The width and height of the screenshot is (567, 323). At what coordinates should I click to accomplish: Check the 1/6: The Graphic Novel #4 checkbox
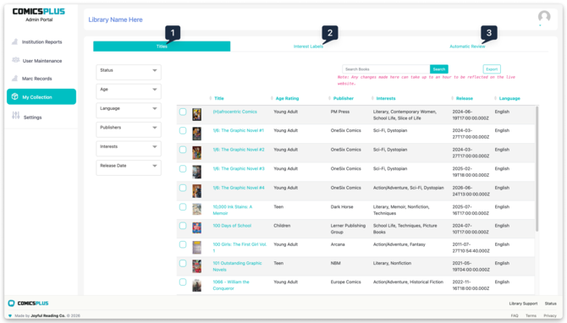[x=183, y=188]
